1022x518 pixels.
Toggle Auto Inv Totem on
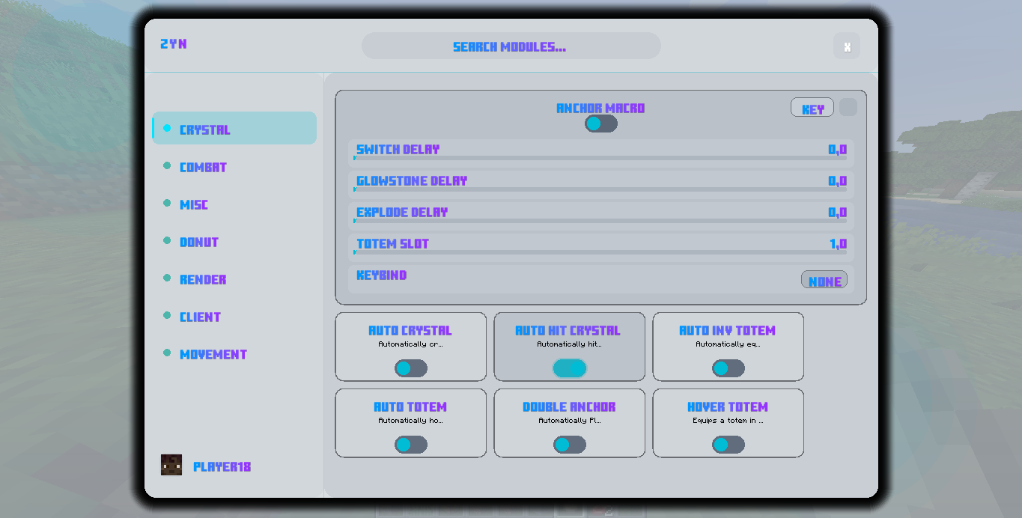(x=728, y=368)
